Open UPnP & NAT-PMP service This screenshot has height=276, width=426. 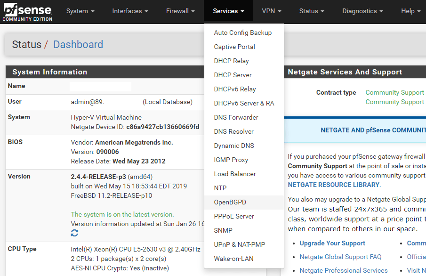click(244, 245)
